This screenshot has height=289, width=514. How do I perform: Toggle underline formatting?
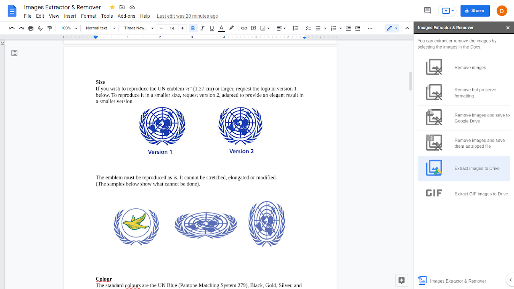[212, 28]
